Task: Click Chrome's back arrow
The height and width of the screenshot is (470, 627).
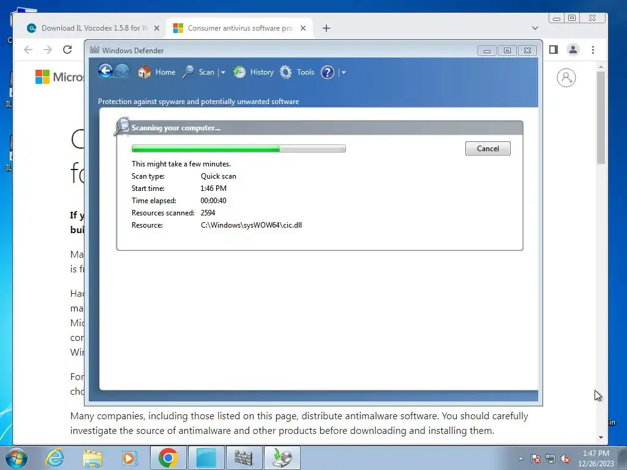Action: tap(28, 50)
